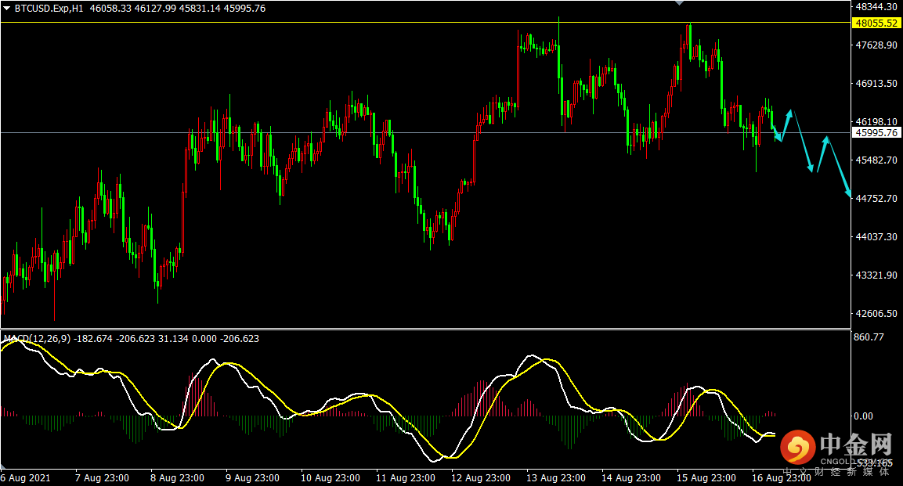Image resolution: width=903 pixels, height=486 pixels.
Task: Select the 0.00 MACD zero level label
Action: (863, 416)
